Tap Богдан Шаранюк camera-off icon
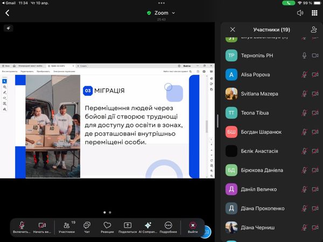Screen dimensions: 323x242 (x=315, y=132)
